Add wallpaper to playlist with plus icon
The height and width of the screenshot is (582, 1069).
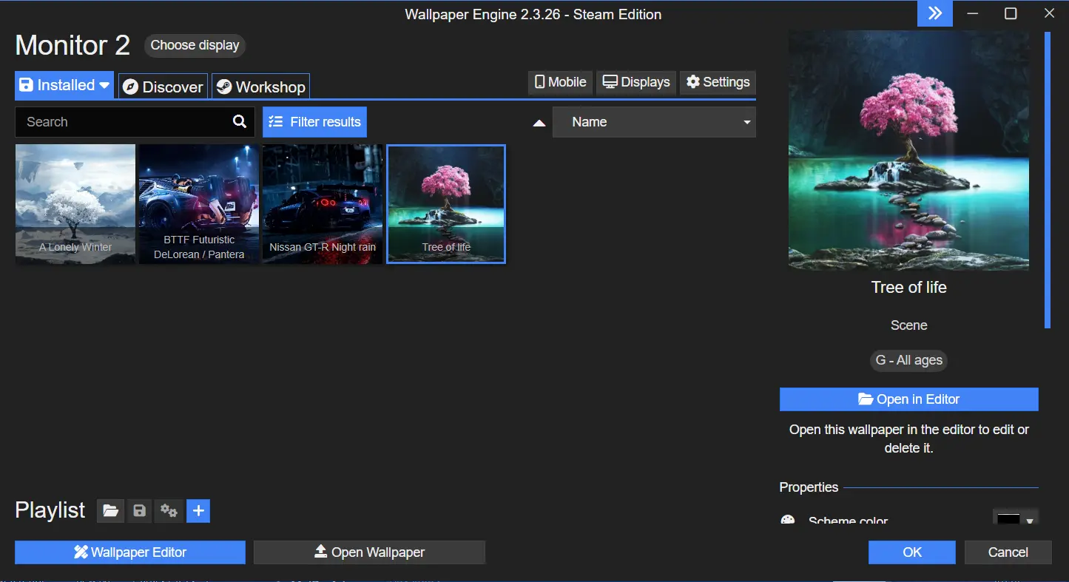pos(198,511)
